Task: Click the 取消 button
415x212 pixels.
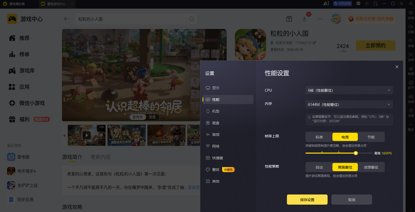Action: tap(352, 200)
